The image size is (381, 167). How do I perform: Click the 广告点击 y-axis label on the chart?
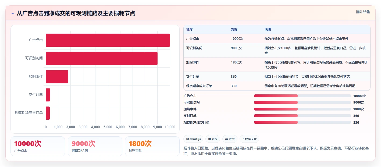pyautogui.click(x=36, y=40)
